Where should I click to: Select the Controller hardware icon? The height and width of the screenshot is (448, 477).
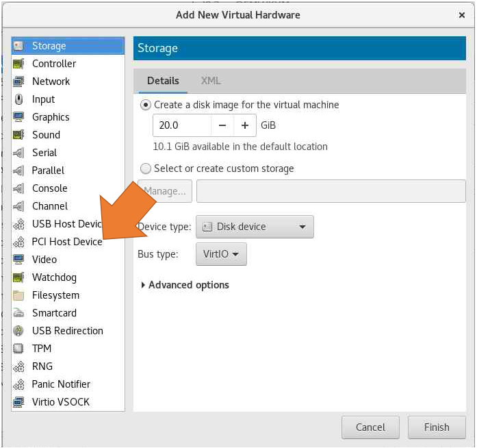point(19,64)
